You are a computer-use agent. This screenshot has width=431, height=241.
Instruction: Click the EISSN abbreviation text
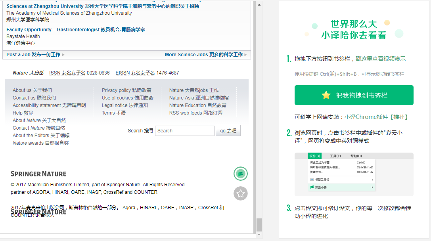(135, 73)
